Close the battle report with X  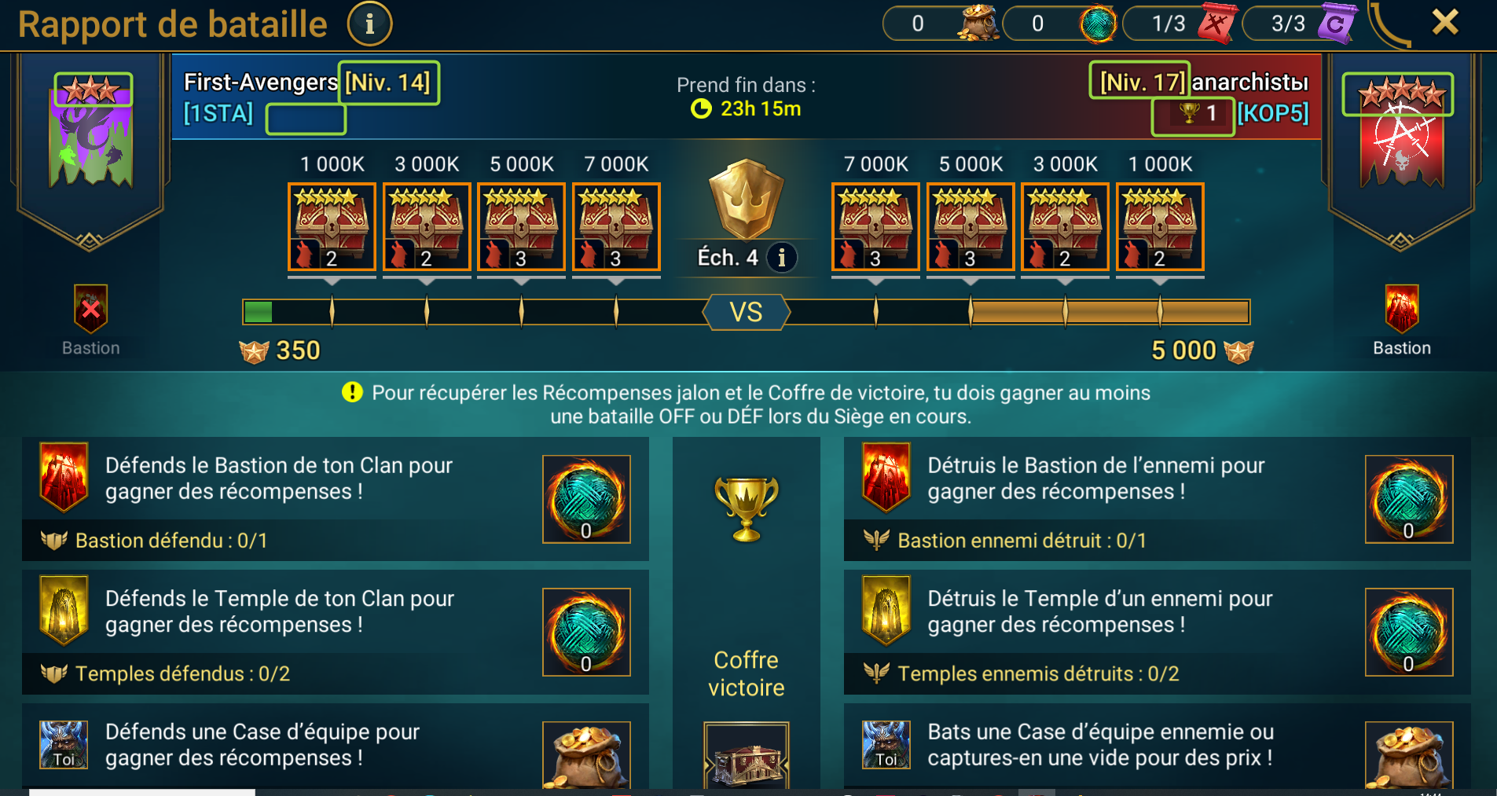[1444, 22]
